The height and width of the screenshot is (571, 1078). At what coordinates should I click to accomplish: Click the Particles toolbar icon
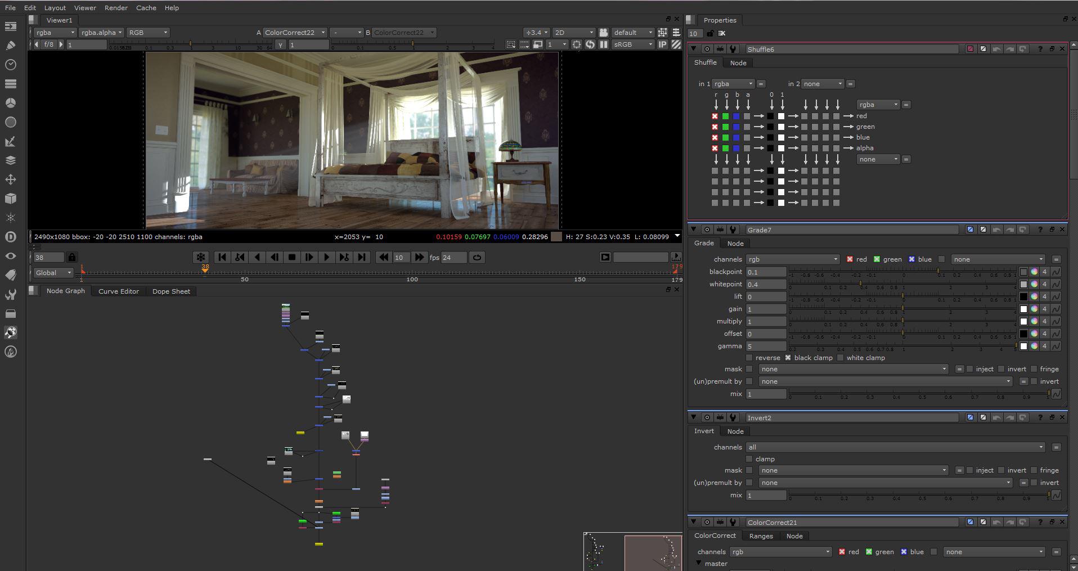click(x=10, y=218)
